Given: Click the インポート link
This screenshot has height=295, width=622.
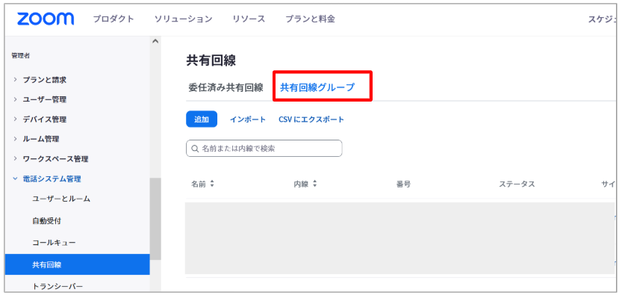Looking at the screenshot, I should coord(248,119).
